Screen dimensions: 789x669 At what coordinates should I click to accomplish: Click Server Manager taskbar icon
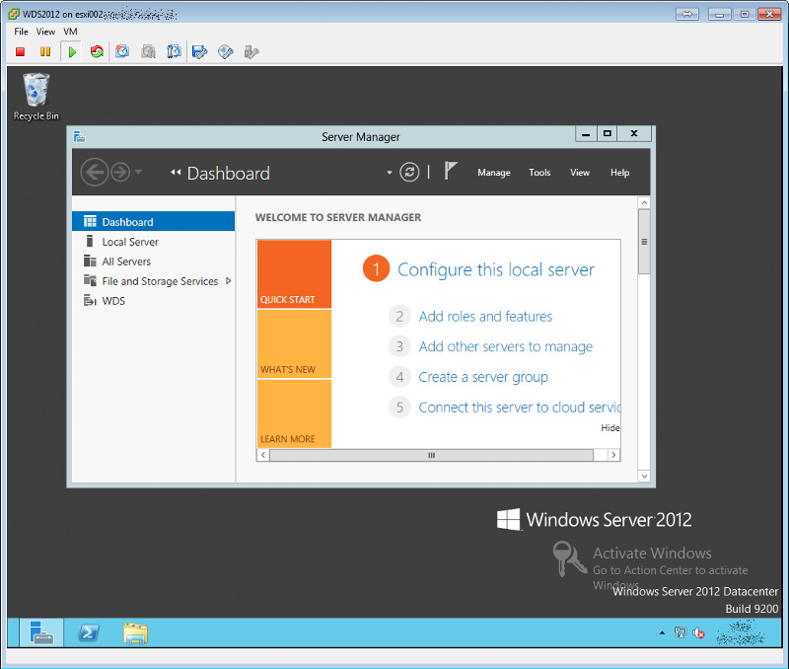tap(41, 632)
